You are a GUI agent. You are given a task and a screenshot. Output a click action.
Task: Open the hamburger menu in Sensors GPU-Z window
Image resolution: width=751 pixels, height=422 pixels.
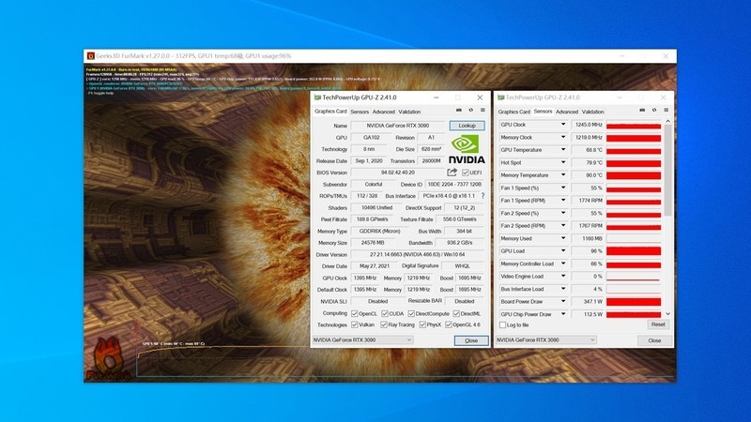(667, 110)
